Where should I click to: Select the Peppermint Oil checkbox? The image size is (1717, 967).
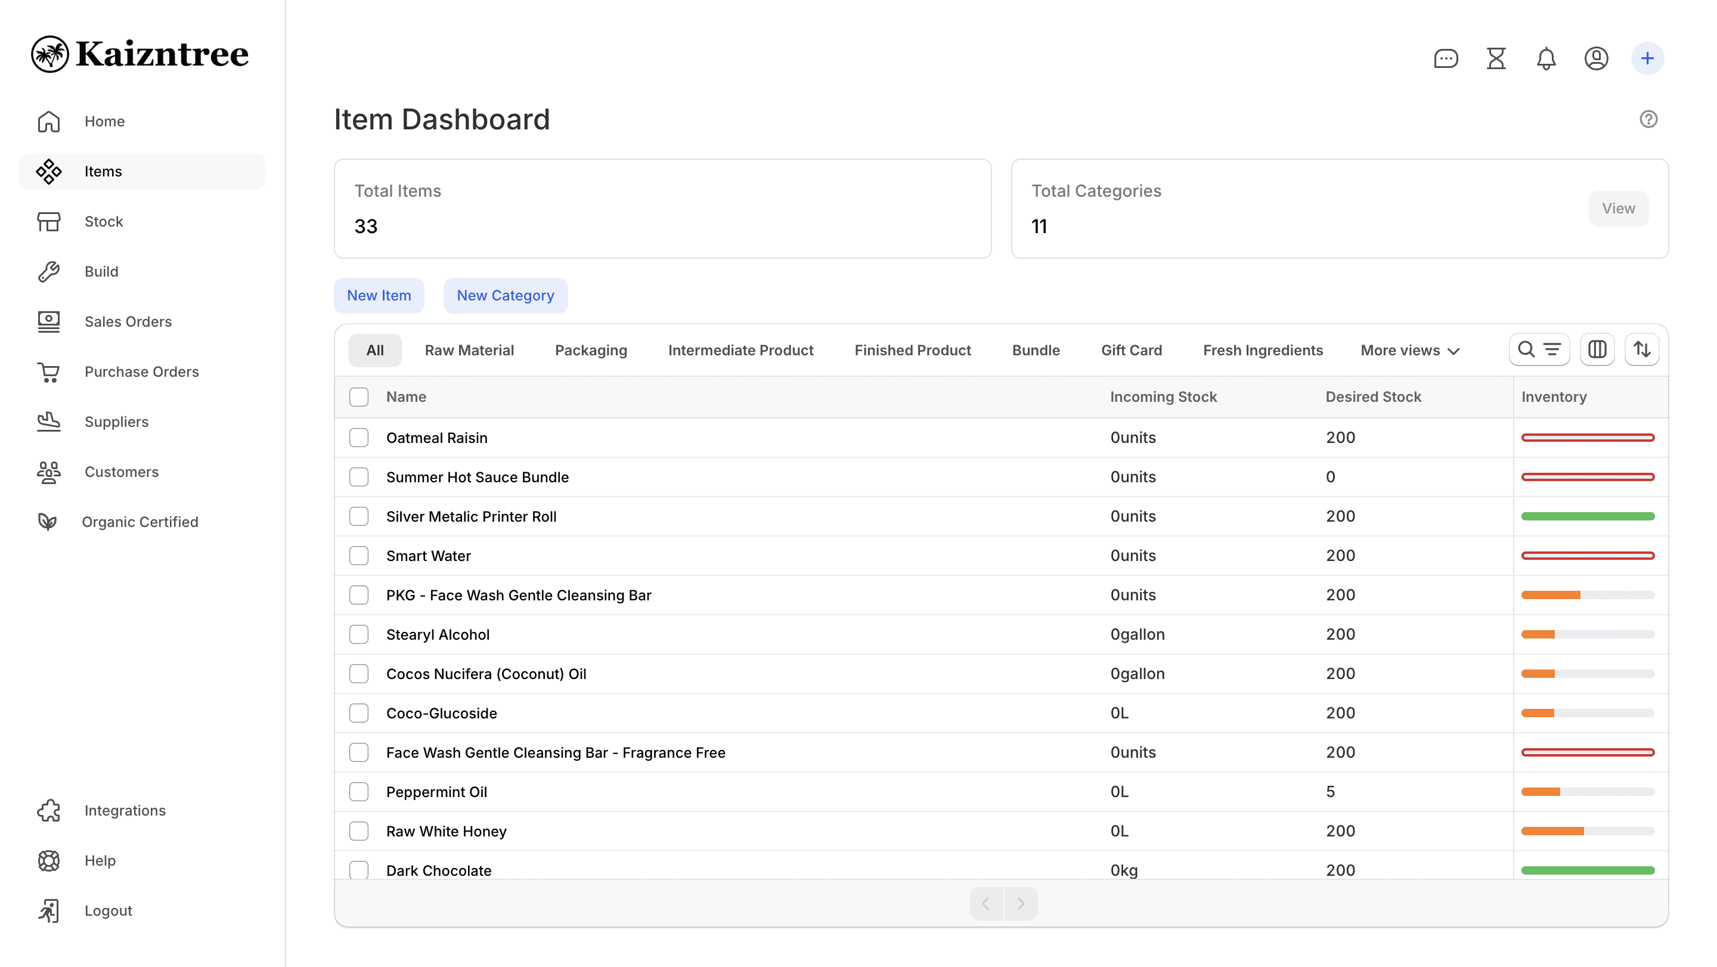pos(358,792)
